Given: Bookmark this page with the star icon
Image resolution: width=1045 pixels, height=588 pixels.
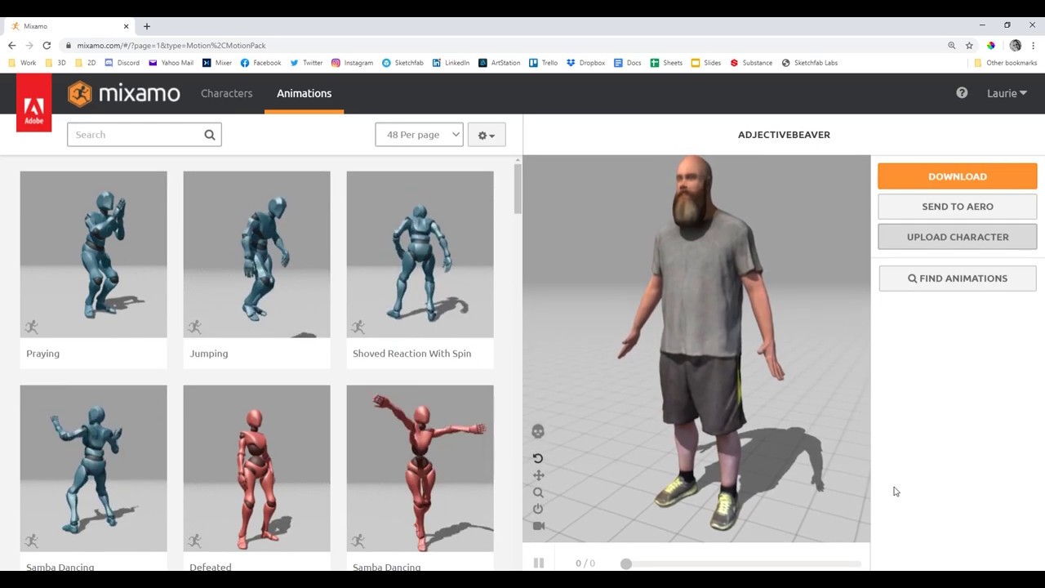Looking at the screenshot, I should point(969,46).
